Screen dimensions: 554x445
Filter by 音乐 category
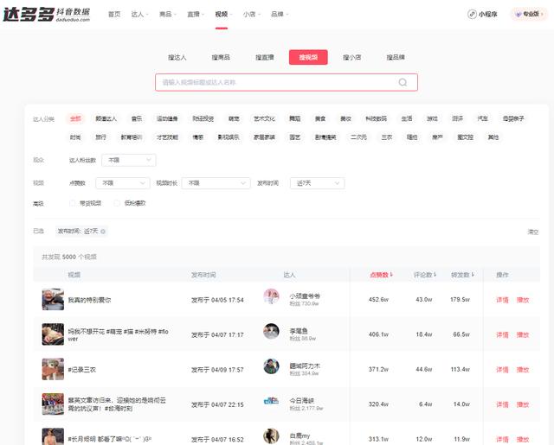click(x=137, y=118)
